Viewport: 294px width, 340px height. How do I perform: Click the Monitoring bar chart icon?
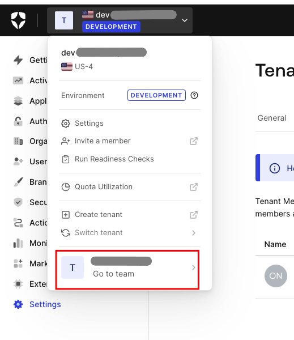coord(18,243)
